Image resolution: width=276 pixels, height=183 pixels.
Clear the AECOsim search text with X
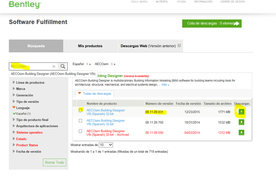point(54,66)
